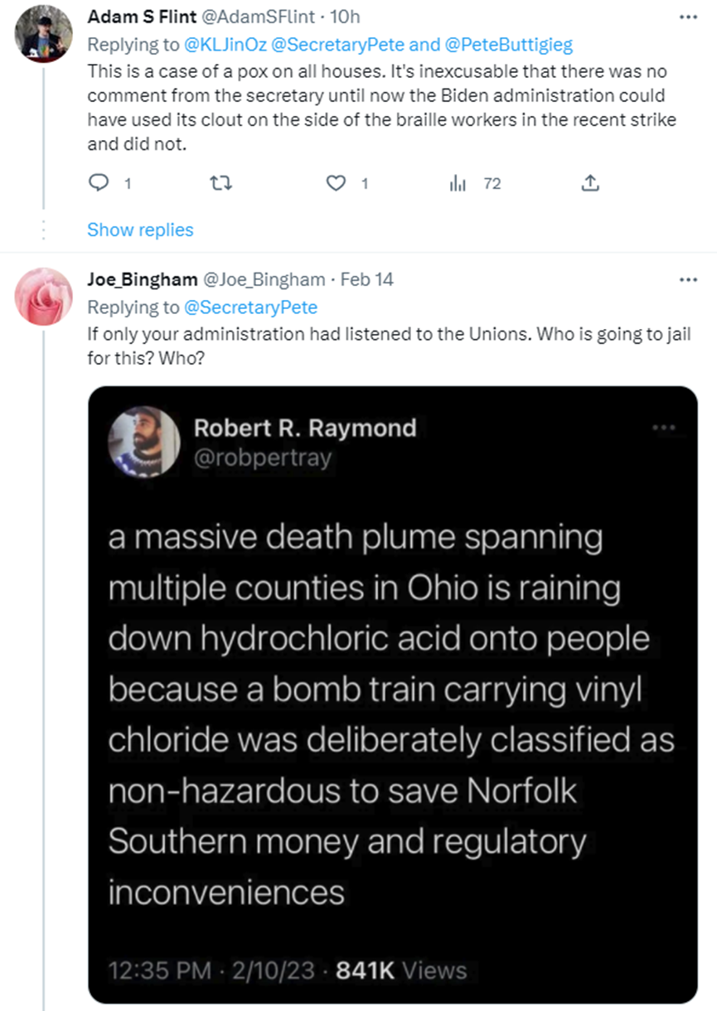This screenshot has width=717, height=1011.
Task: Open quoted tweet about Ohio death plume
Action: pos(391,713)
